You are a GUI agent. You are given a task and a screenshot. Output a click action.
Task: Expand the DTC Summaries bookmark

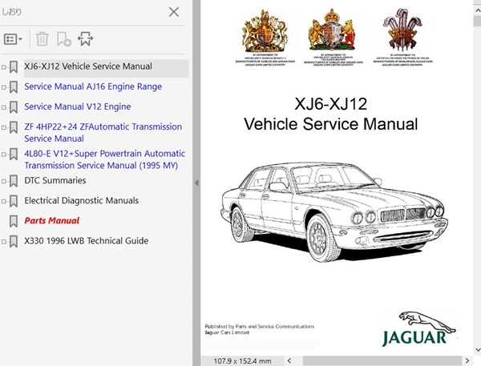pyautogui.click(x=4, y=181)
